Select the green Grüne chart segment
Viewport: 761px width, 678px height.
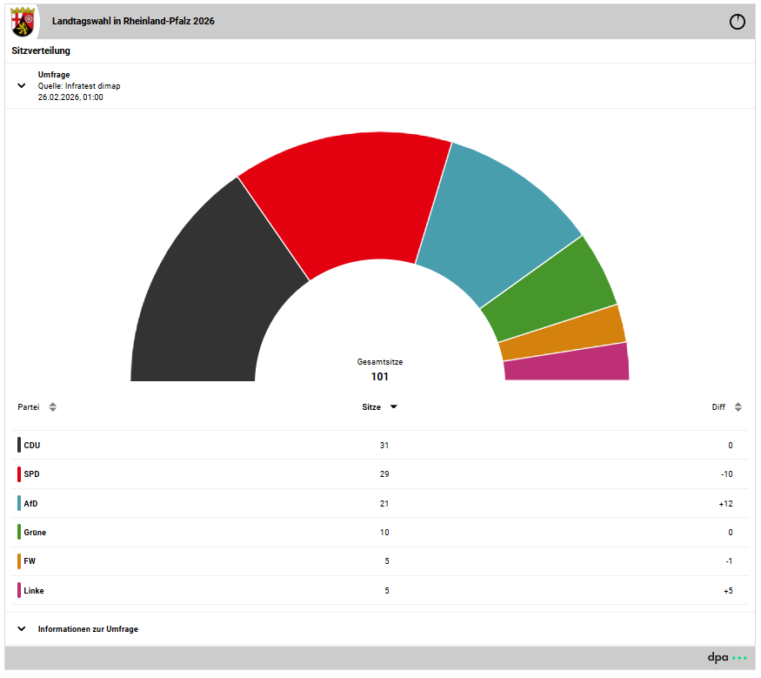553,292
